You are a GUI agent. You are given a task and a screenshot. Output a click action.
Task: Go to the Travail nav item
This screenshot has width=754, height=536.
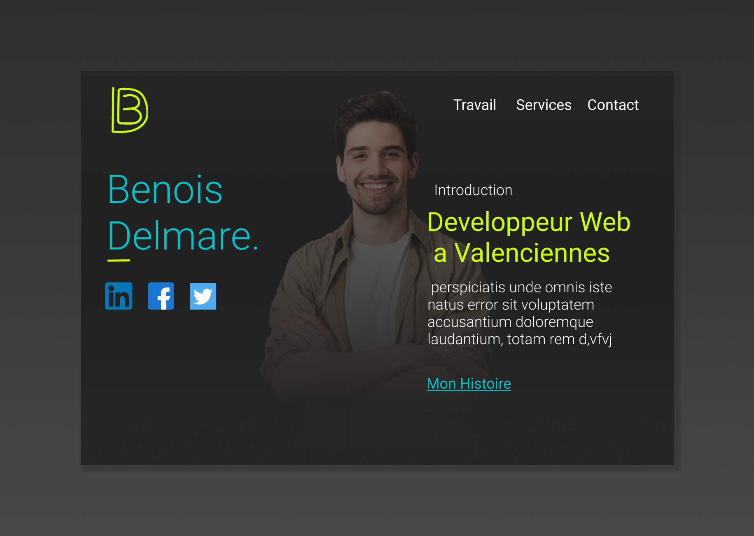474,105
